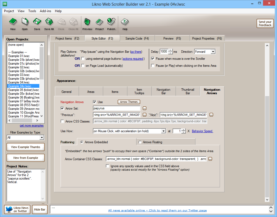Decrease the Delay value with down arrow
Viewport: 277px width, 217px height.
(170, 53)
